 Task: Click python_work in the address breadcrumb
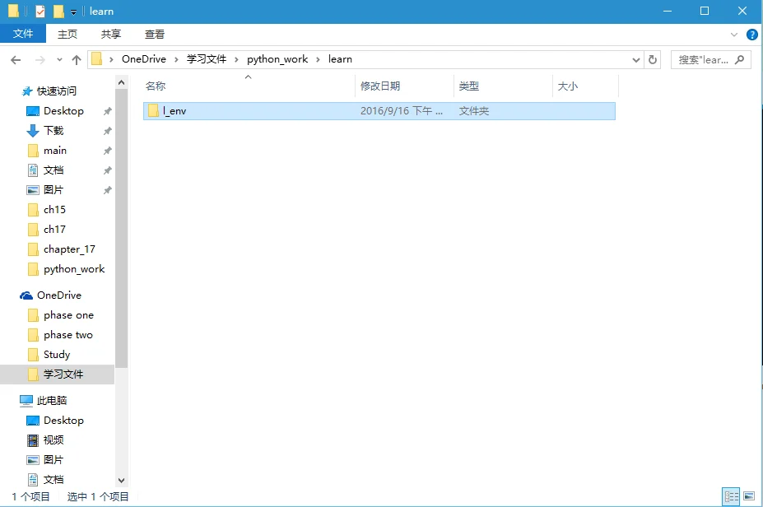[277, 59]
